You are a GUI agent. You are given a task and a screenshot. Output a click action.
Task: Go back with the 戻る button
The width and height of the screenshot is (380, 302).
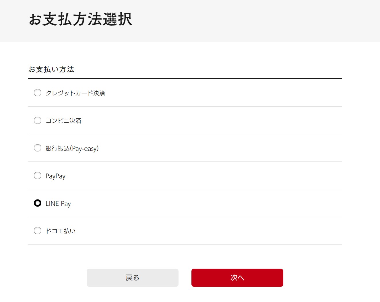pos(133,278)
